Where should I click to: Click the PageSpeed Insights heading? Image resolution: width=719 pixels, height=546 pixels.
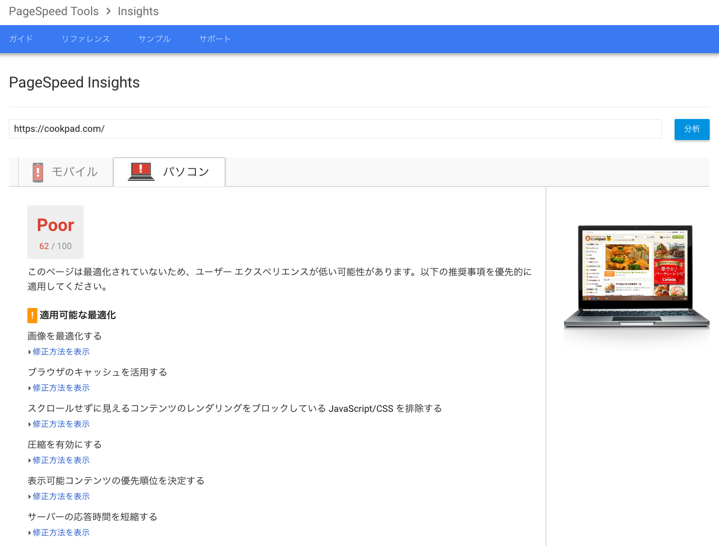point(74,83)
